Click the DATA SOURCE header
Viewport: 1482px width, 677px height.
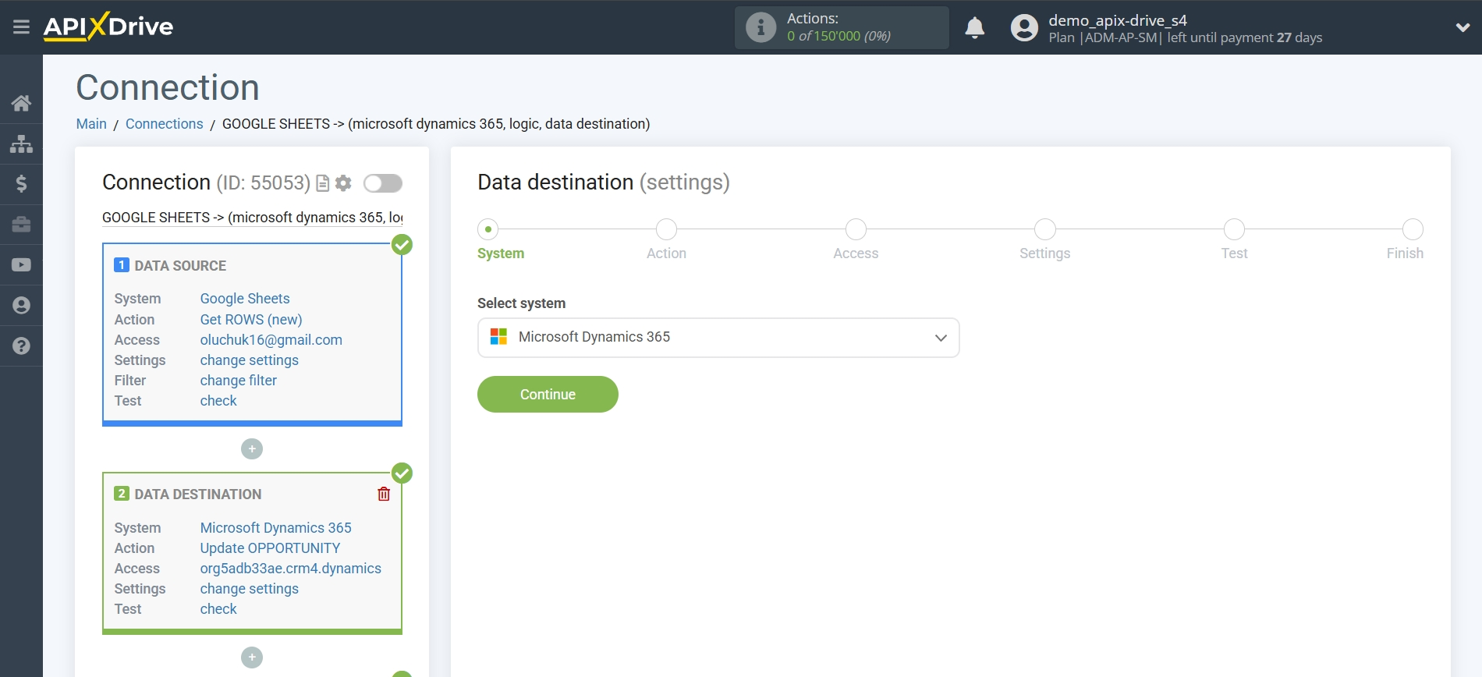[x=180, y=266]
